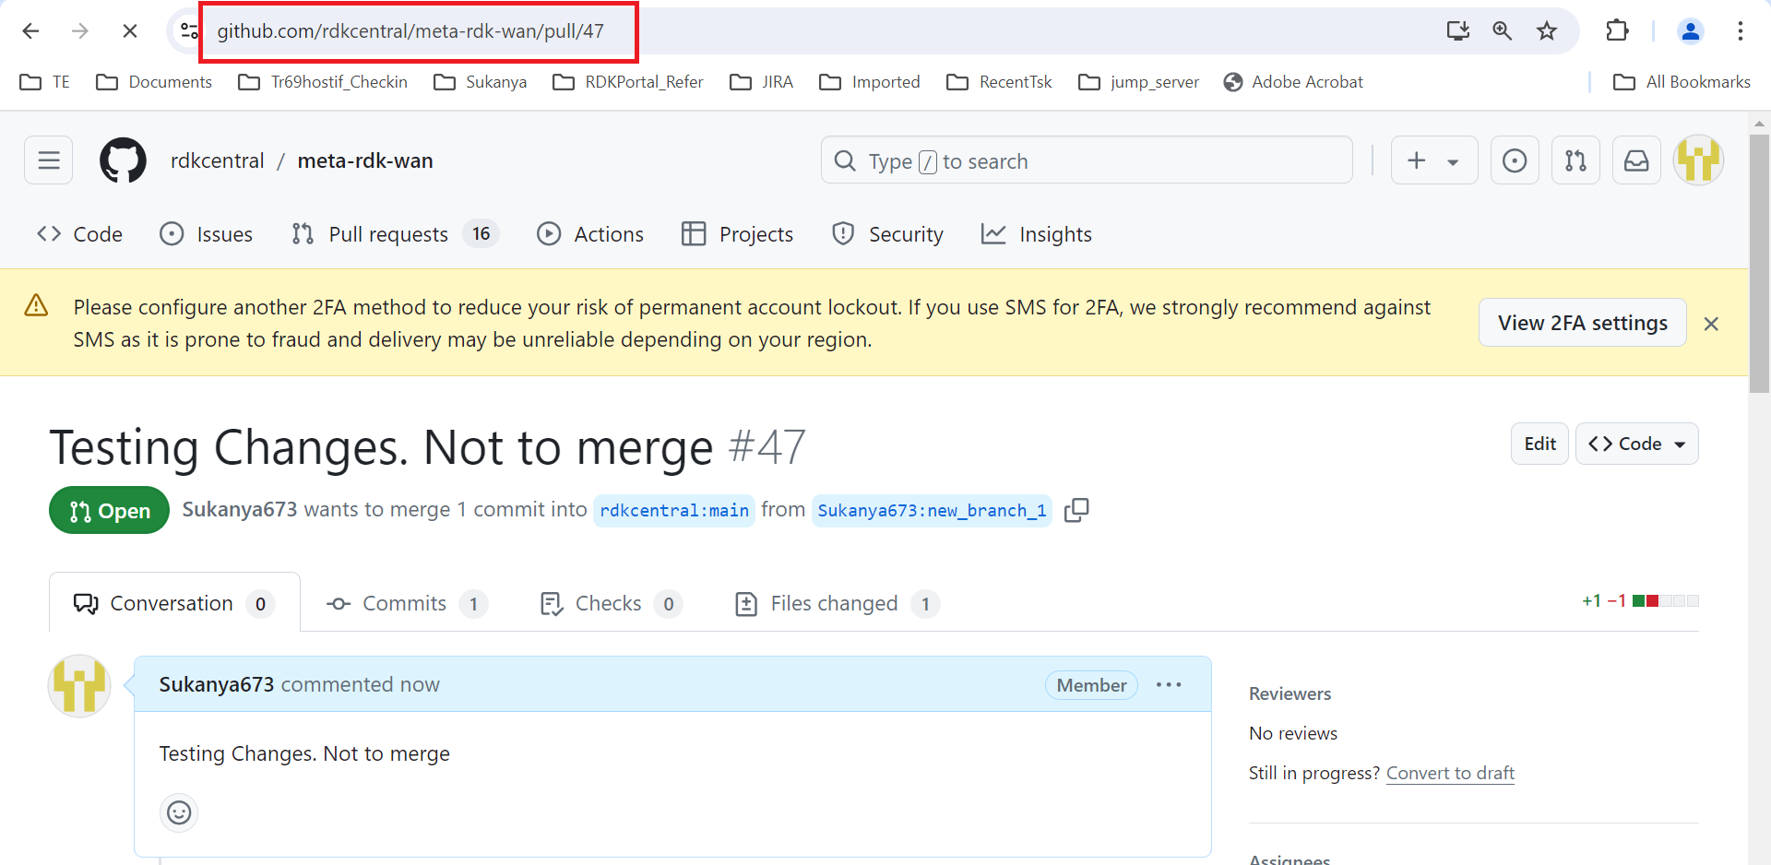This screenshot has width=1771, height=865.
Task: Copy the new_branch_1 branch name
Action: click(x=1076, y=510)
